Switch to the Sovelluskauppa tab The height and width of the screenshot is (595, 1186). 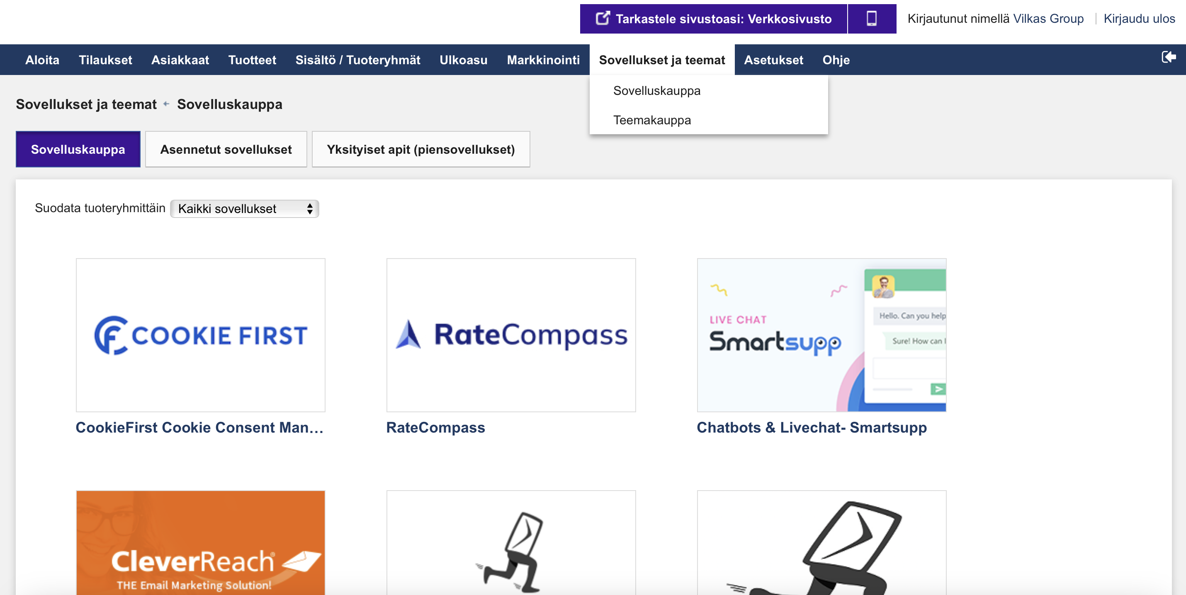pos(78,149)
